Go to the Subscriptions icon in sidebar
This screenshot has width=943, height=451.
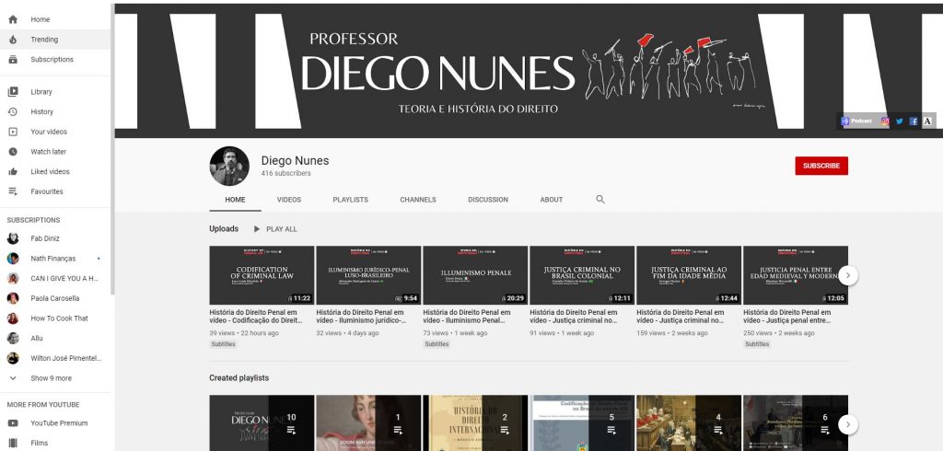click(13, 60)
